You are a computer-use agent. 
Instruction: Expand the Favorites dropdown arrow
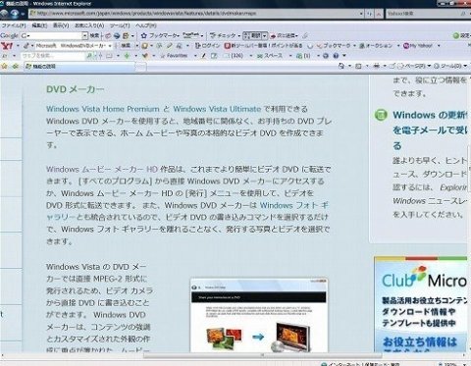pyautogui.click(x=195, y=56)
